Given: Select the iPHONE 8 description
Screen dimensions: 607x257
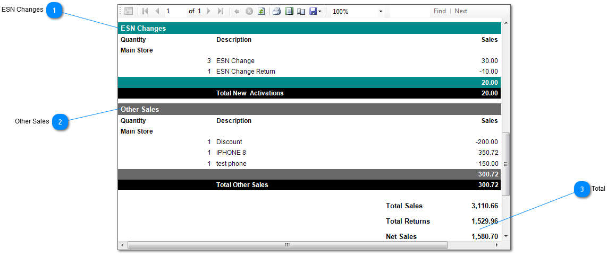Looking at the screenshot, I should point(231,153).
